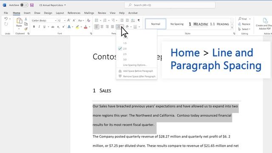272x153 pixels.
Task: Apply the No Spacing style
Action: click(x=177, y=24)
